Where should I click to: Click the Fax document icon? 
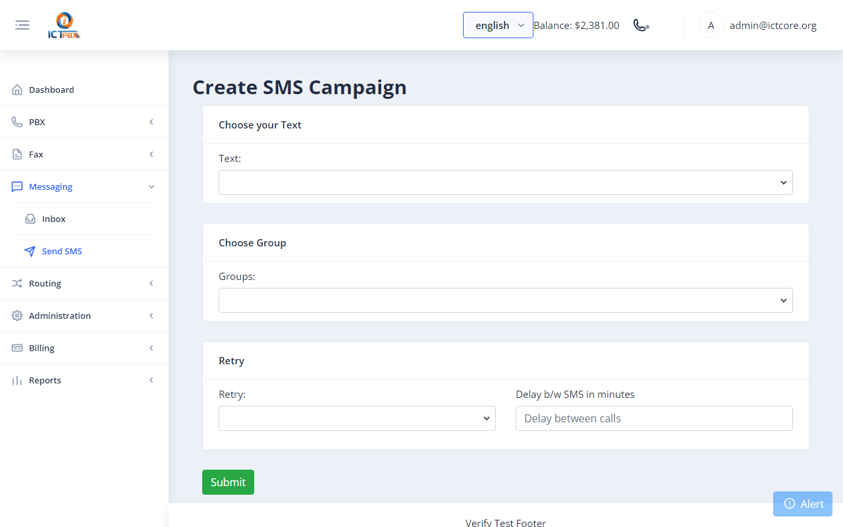click(x=17, y=154)
